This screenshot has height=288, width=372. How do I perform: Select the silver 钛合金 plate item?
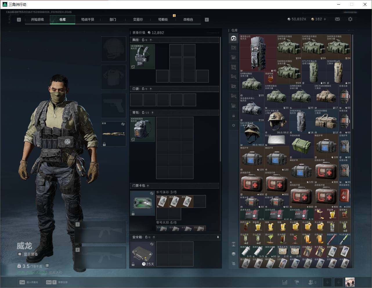pos(277,140)
